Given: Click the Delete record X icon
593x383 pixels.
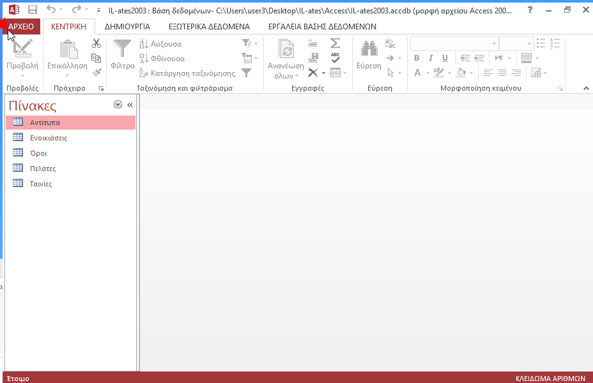Looking at the screenshot, I should [312, 73].
